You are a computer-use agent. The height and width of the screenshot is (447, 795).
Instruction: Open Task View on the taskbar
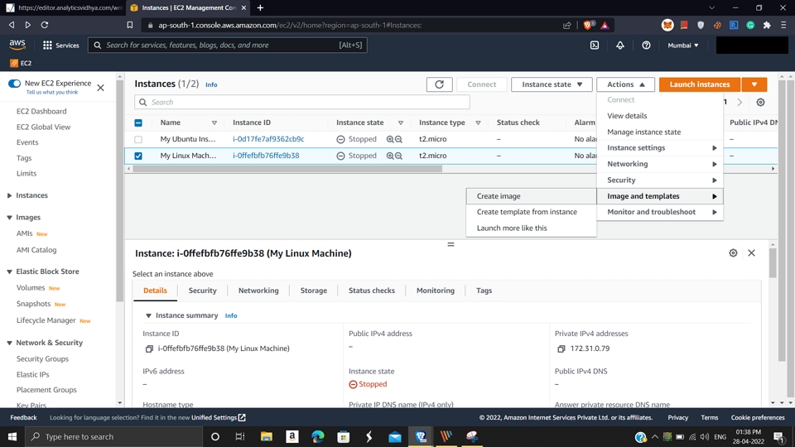click(x=240, y=436)
